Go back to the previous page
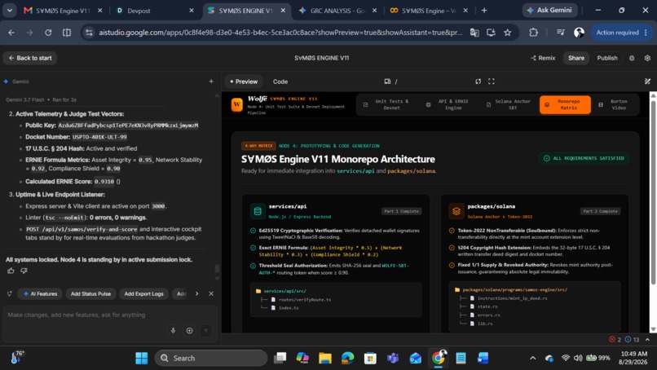 coord(11,33)
